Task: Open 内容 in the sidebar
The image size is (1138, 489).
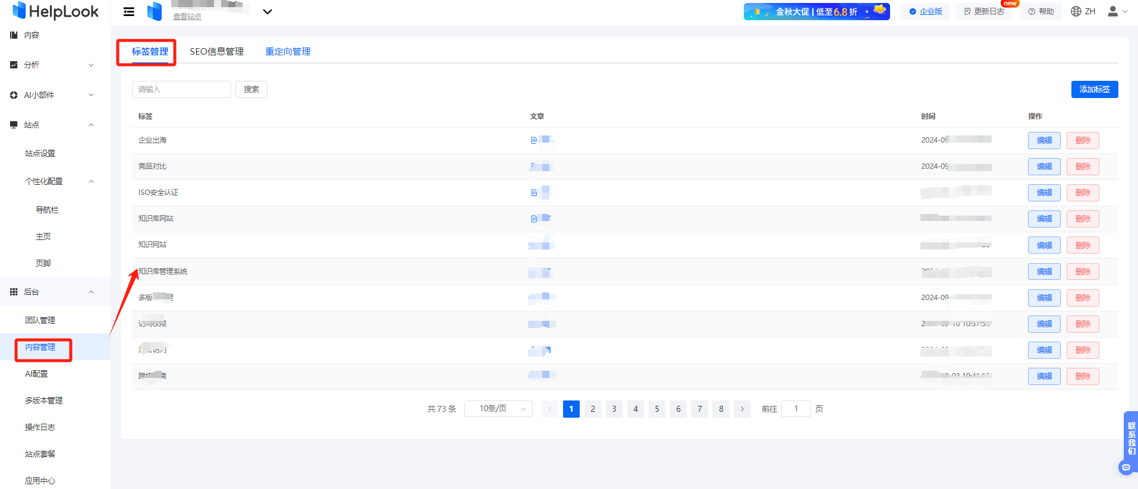Action: 32,35
